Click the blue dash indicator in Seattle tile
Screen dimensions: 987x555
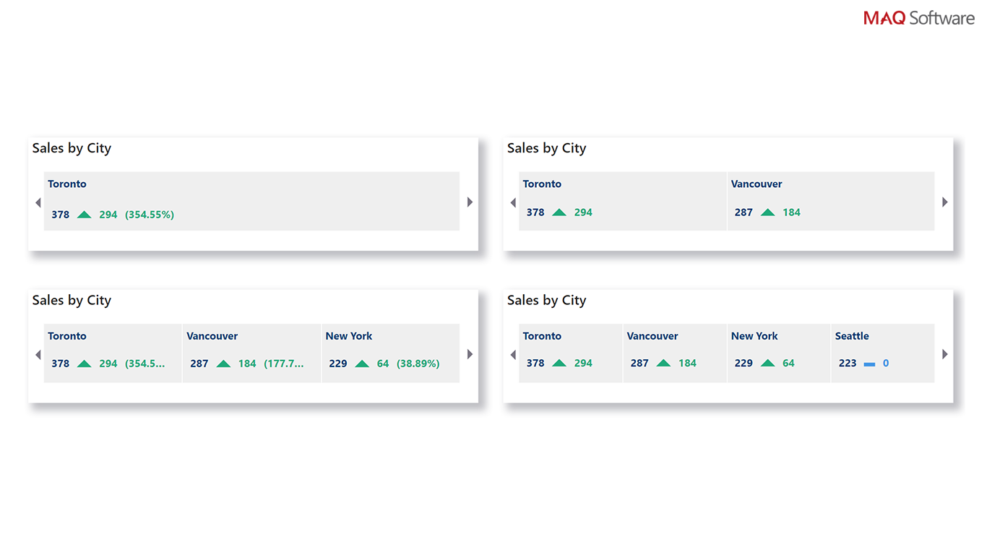pyautogui.click(x=869, y=364)
